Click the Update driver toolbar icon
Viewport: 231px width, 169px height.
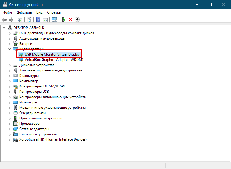coord(64,19)
